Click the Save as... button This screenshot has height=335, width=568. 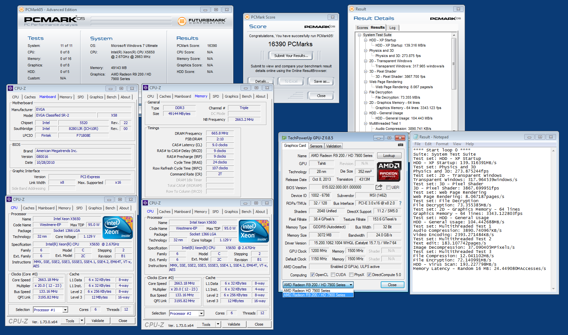point(321,81)
